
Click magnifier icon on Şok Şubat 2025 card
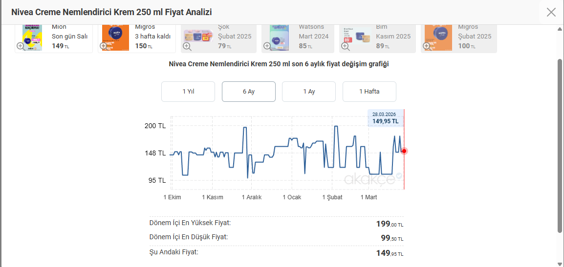coord(187,46)
